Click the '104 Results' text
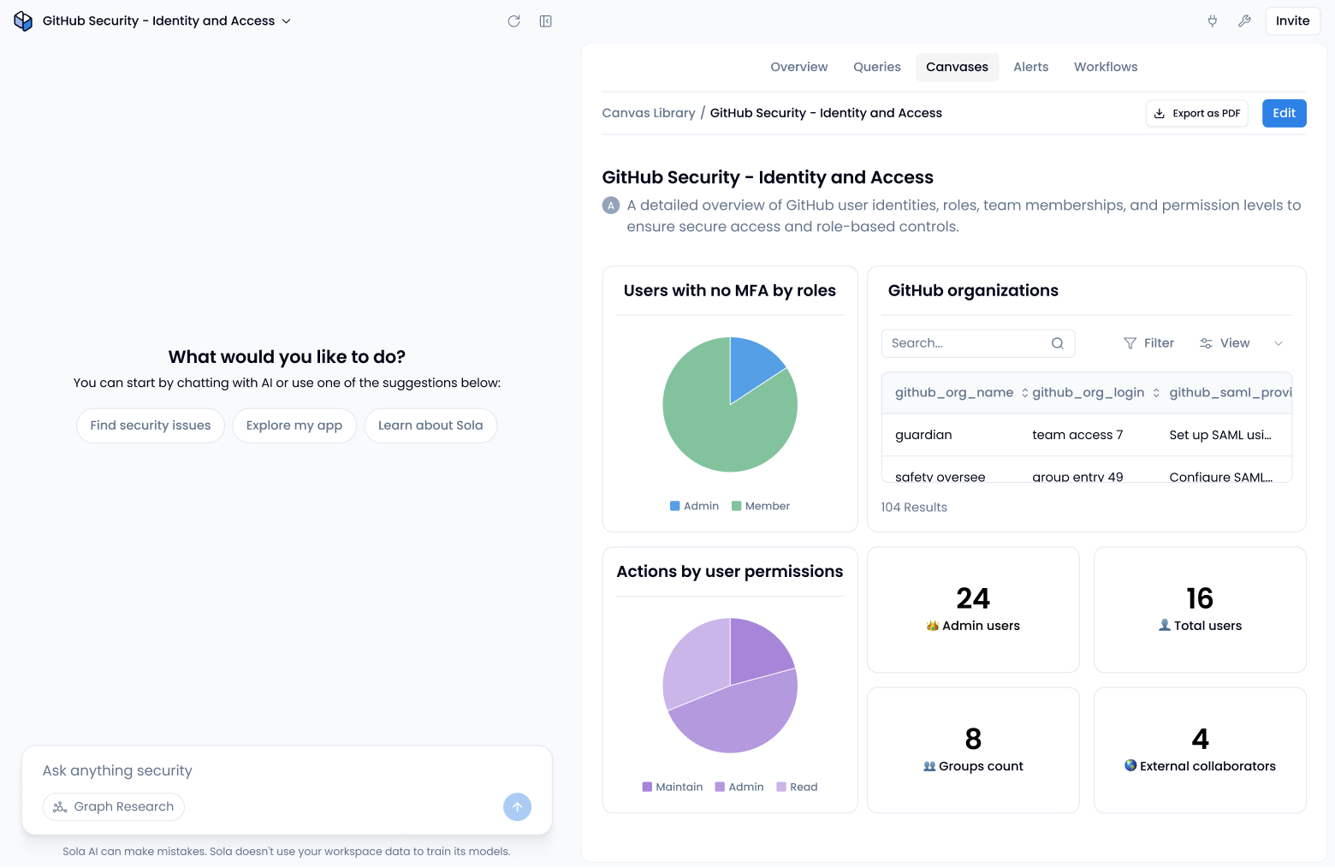1335x868 pixels. click(914, 508)
